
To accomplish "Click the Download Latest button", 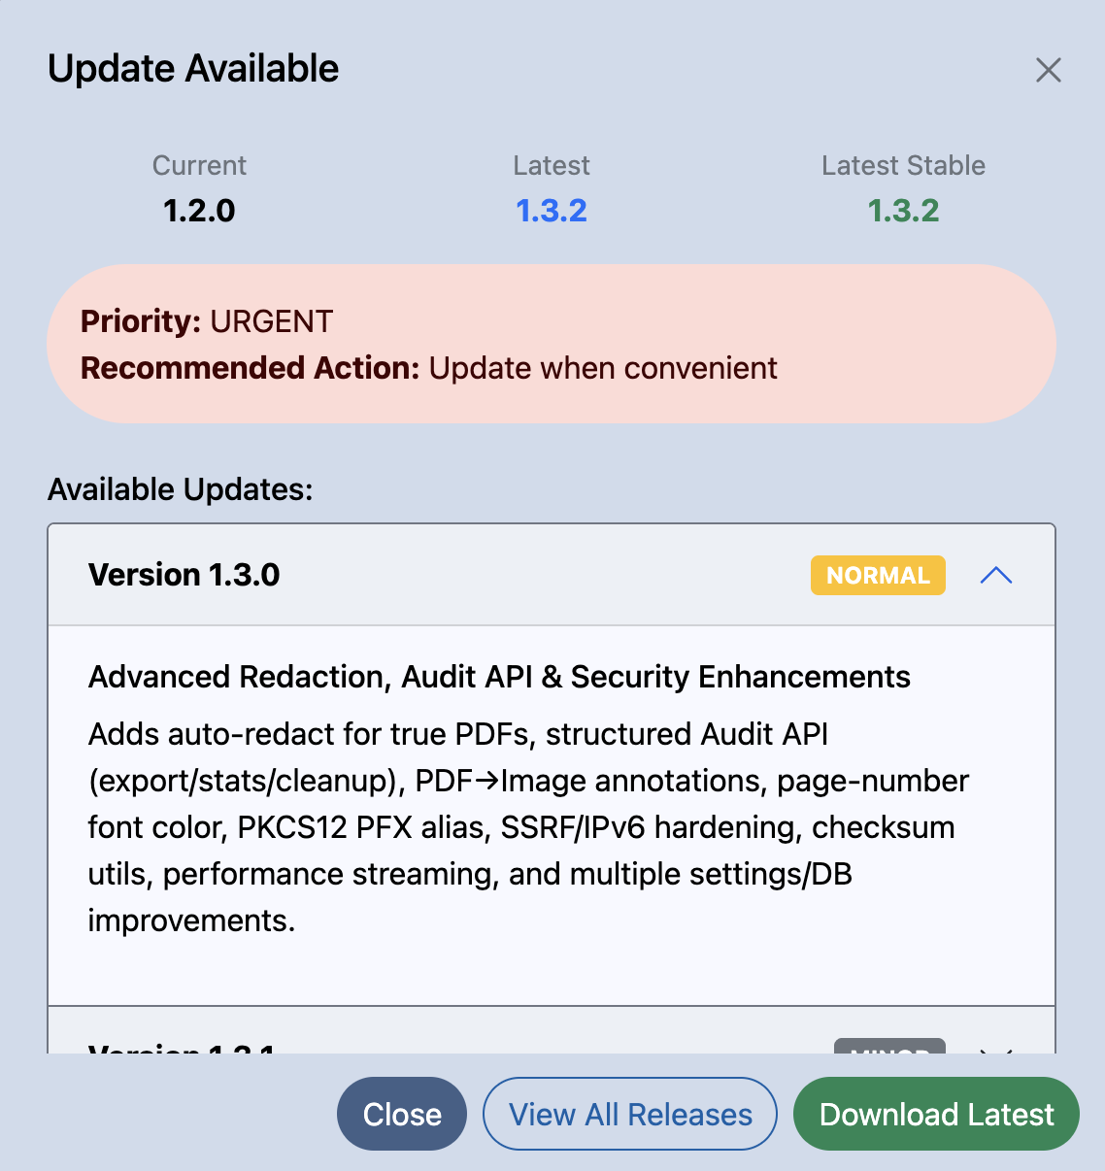I will (936, 1114).
